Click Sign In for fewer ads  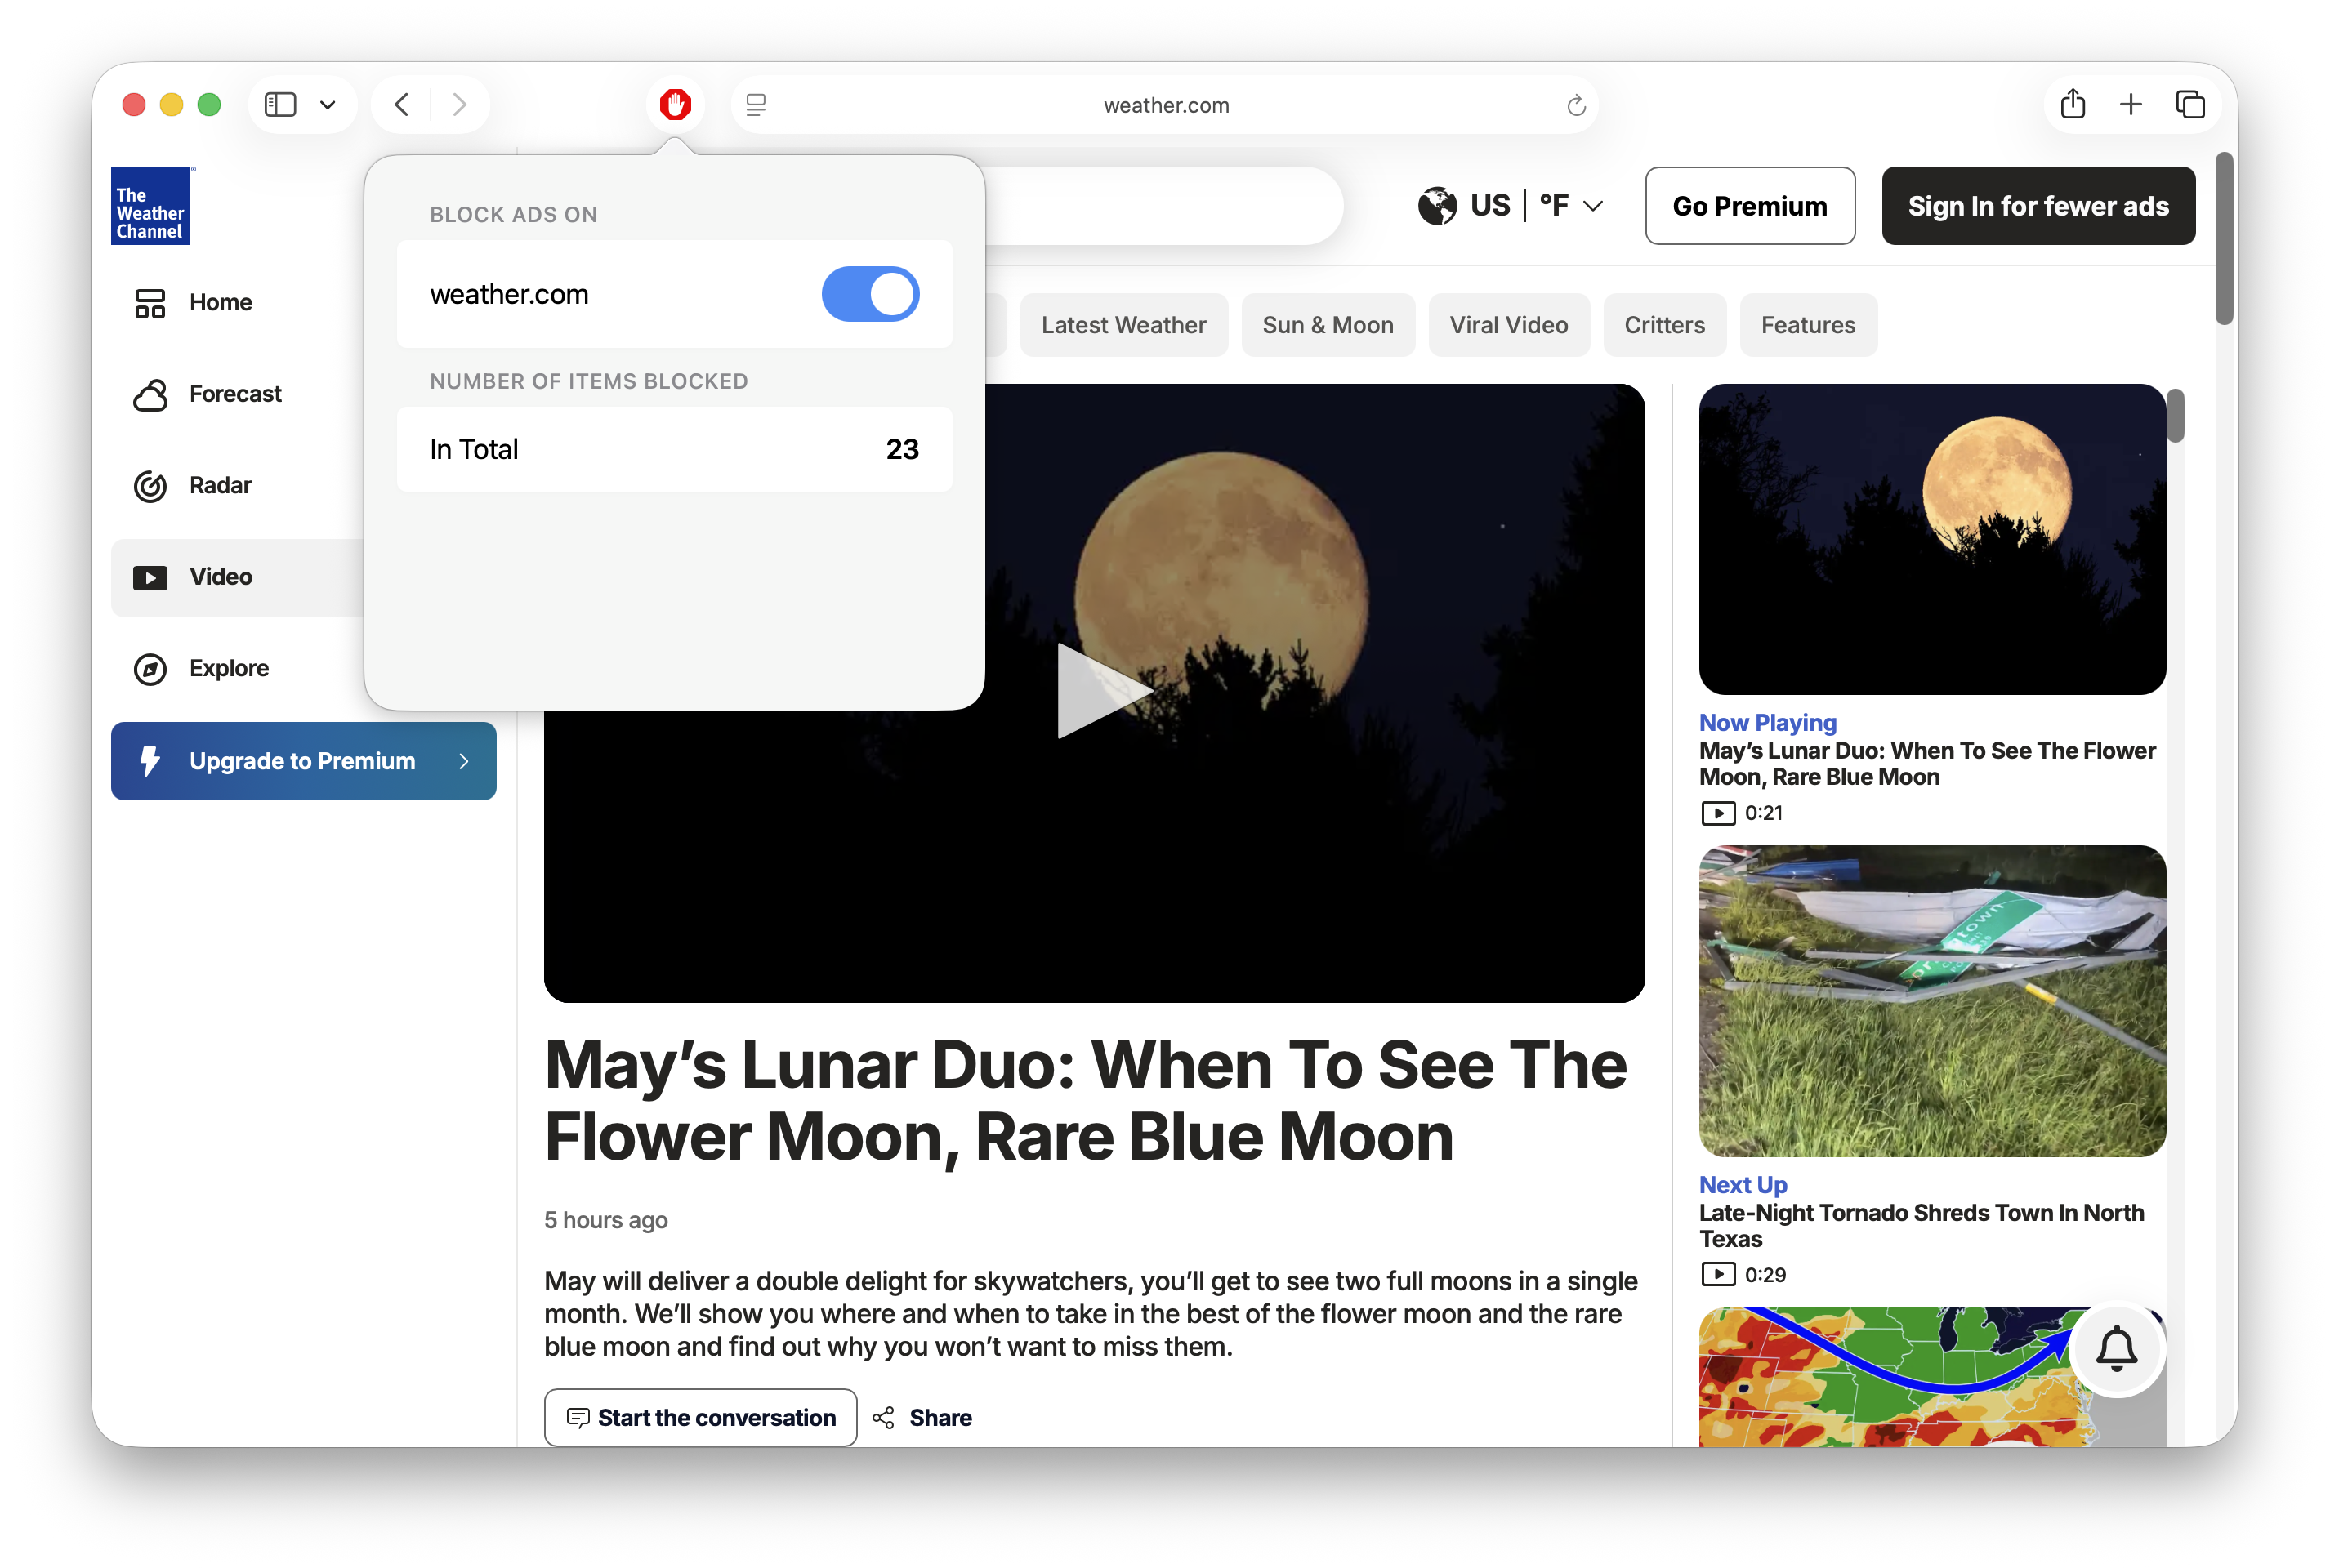click(x=2038, y=206)
